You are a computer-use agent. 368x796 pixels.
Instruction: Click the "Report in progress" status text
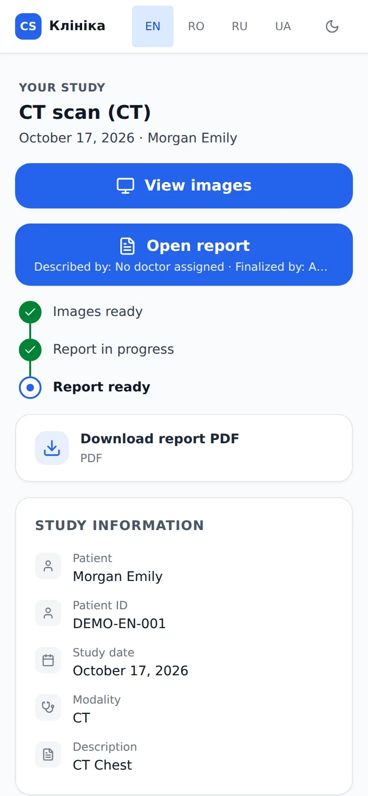tap(113, 349)
